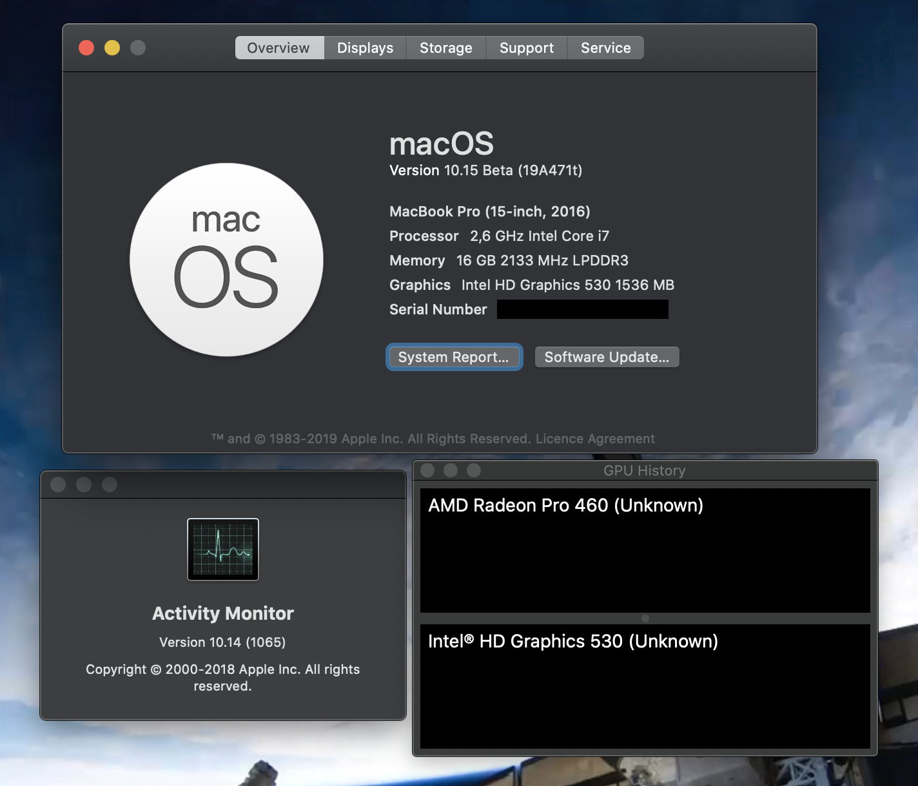Switch to the Overview tab
This screenshot has width=918, height=786.
(279, 48)
